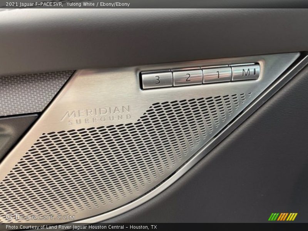The image size is (308, 231).
Task: Click the header title bar strip
Action: (154, 4)
